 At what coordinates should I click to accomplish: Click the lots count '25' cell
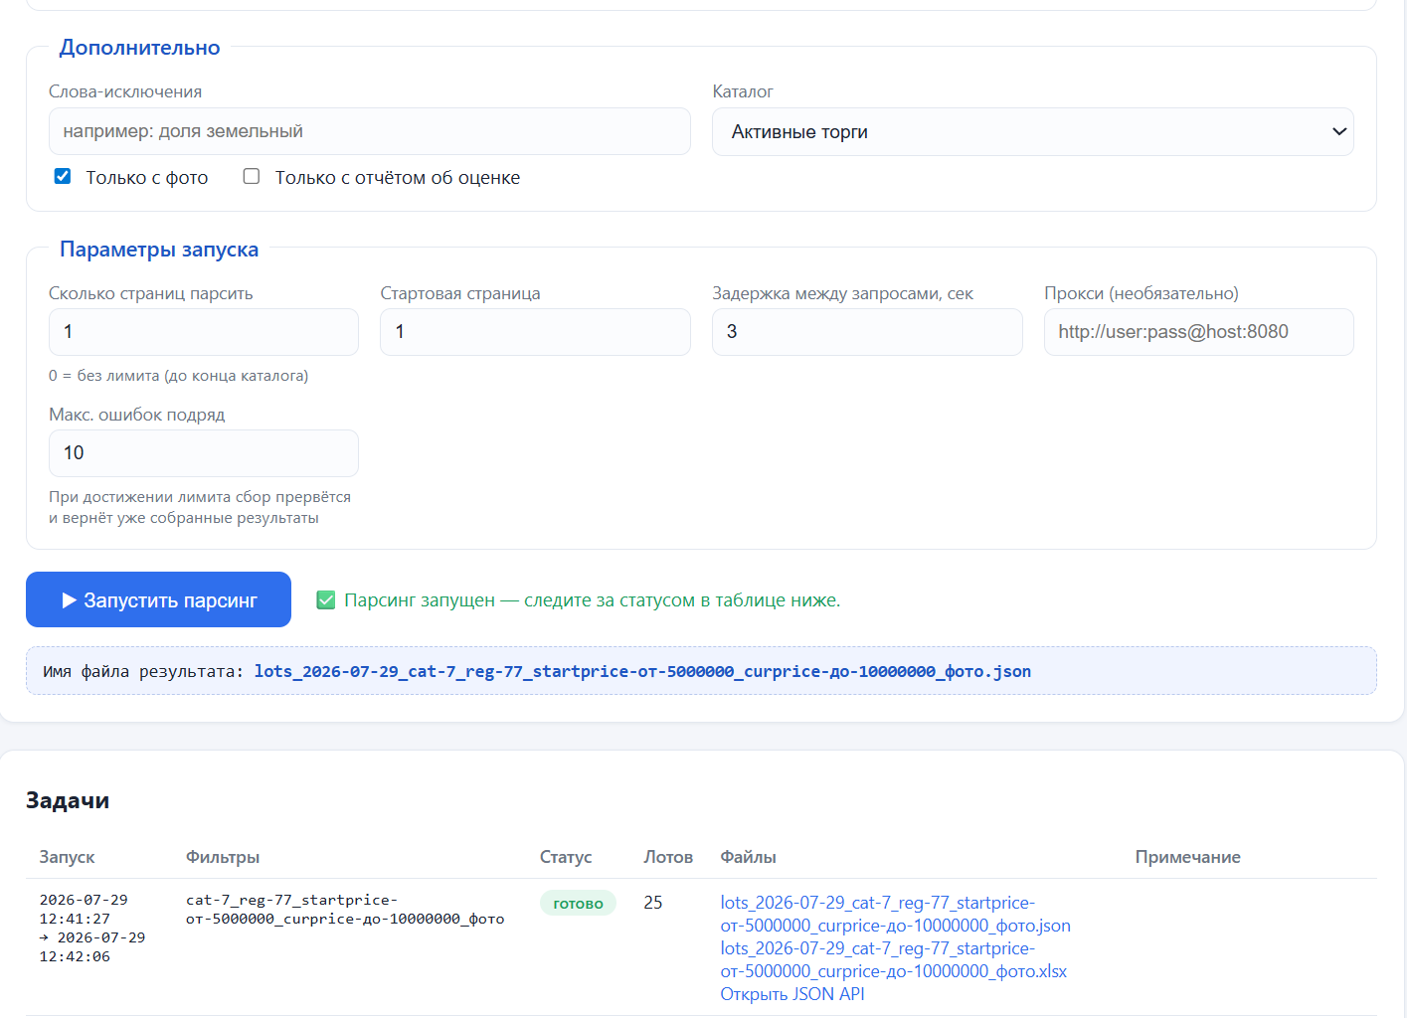(653, 903)
